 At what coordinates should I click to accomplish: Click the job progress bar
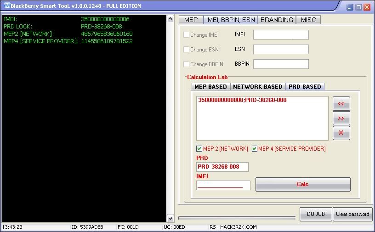tap(237, 218)
